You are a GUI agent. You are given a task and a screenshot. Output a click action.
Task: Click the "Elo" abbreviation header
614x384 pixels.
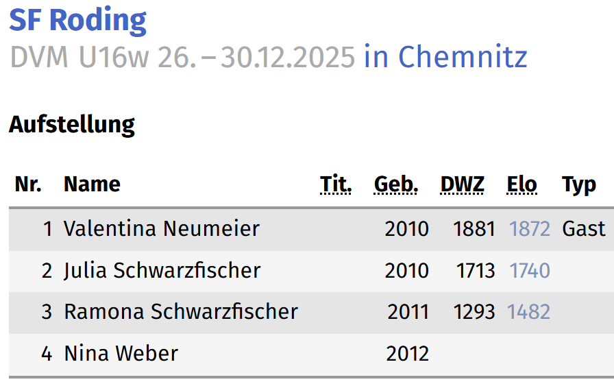(x=522, y=184)
